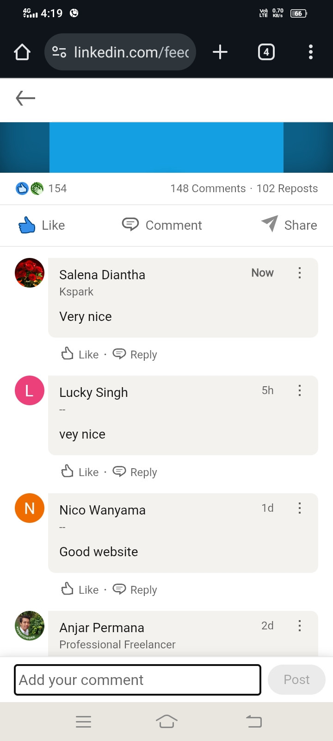Go back using the LinkedIn back arrow
Screen dimensions: 333x741
(25, 98)
